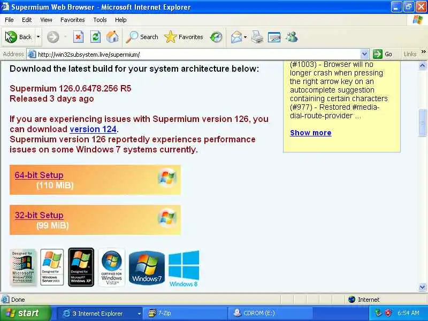Open the Tools menu
428x321 pixels.
[100, 20]
